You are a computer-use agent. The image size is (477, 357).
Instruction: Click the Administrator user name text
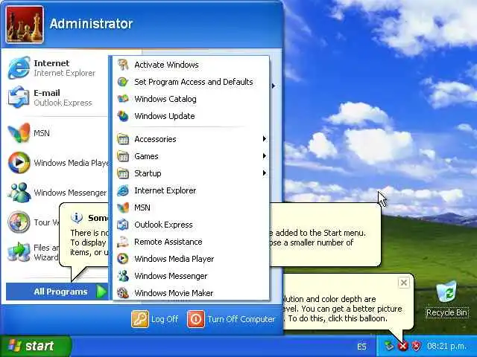point(91,24)
